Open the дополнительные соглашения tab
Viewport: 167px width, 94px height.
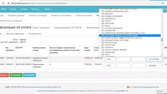click(x=11, y=21)
